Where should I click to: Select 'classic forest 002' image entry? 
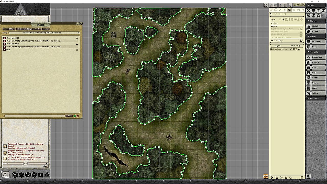tap(13, 44)
